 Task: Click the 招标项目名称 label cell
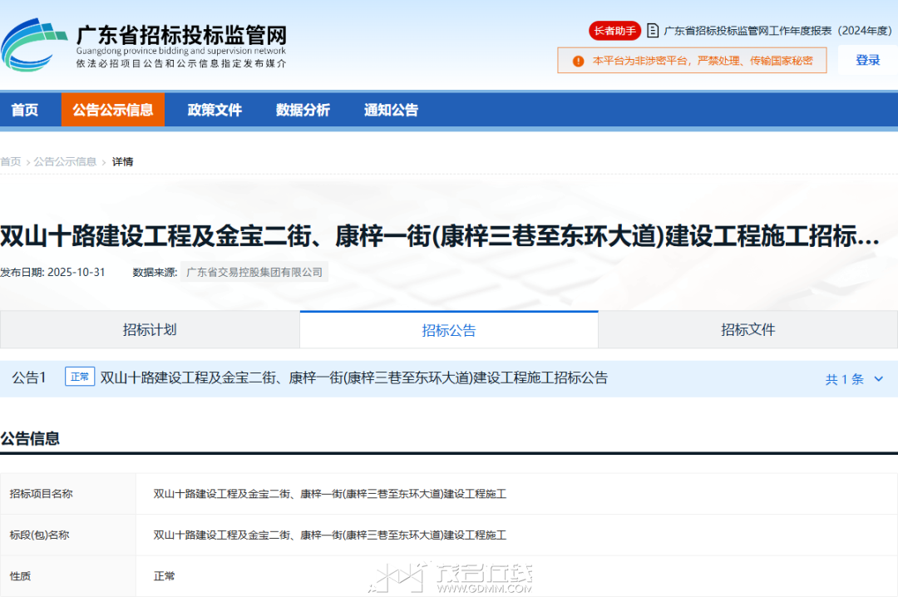(x=68, y=494)
